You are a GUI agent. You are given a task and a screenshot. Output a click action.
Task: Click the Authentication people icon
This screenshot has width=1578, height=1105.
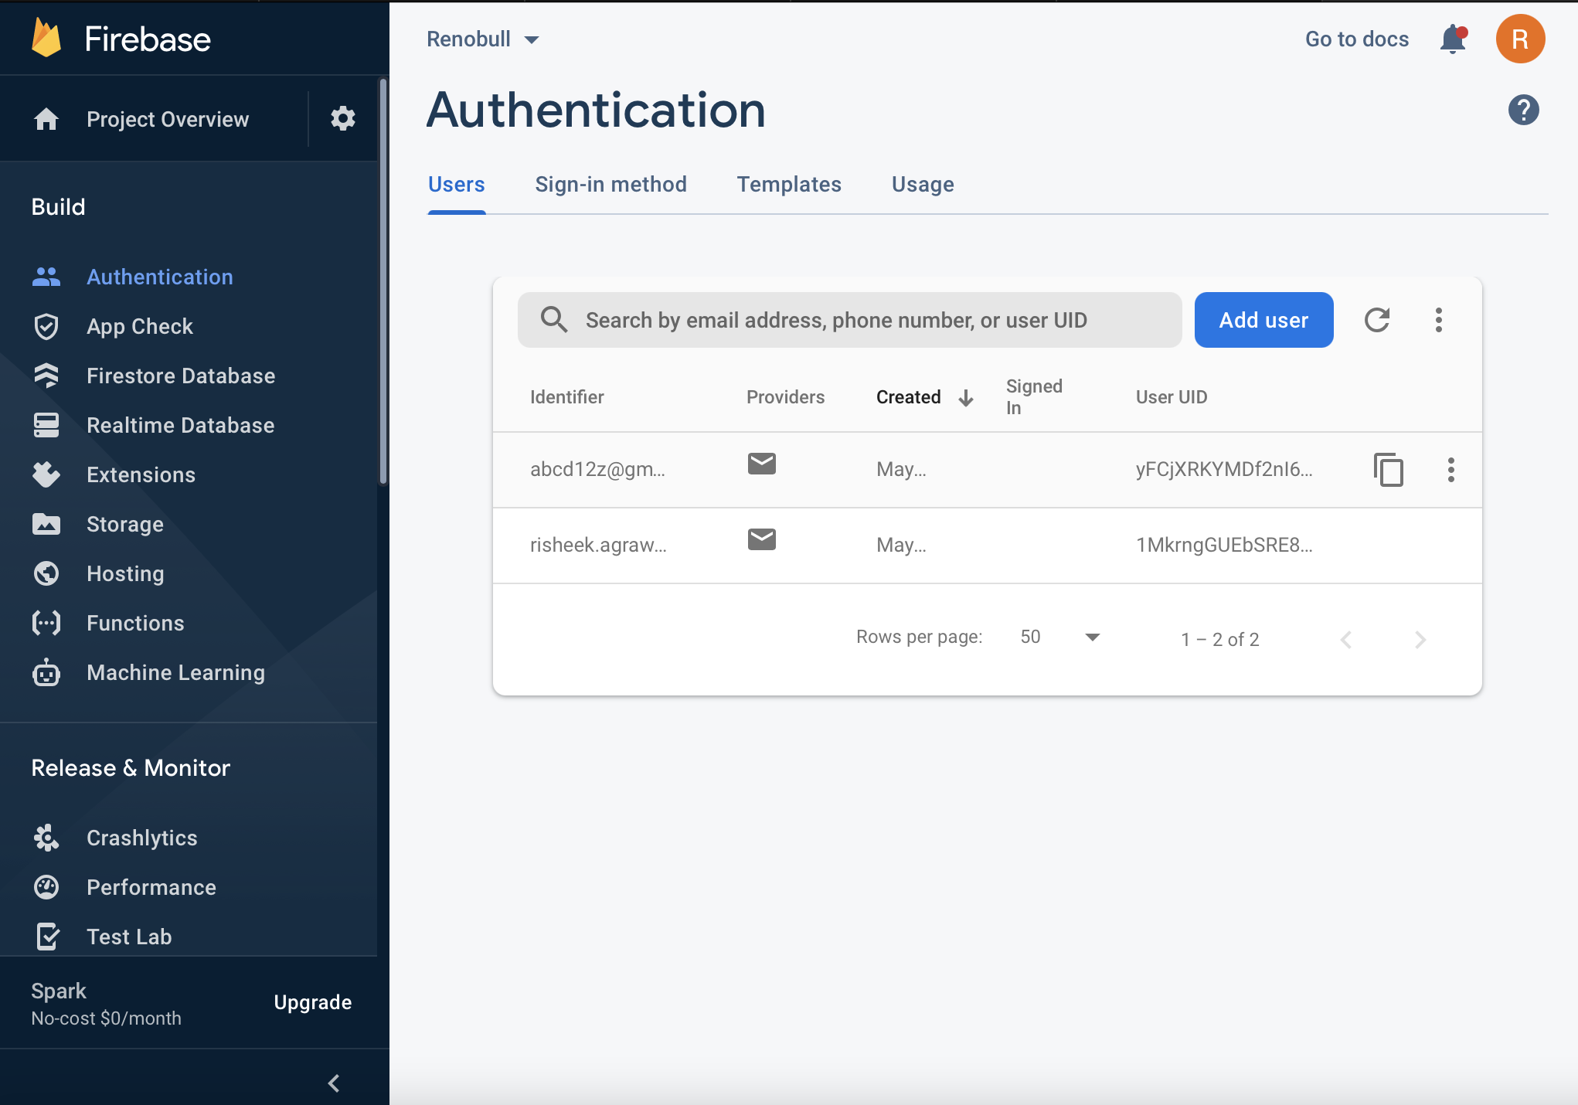[x=46, y=277]
